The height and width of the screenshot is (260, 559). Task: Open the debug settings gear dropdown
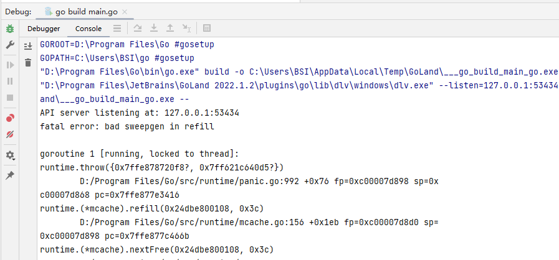(x=10, y=155)
